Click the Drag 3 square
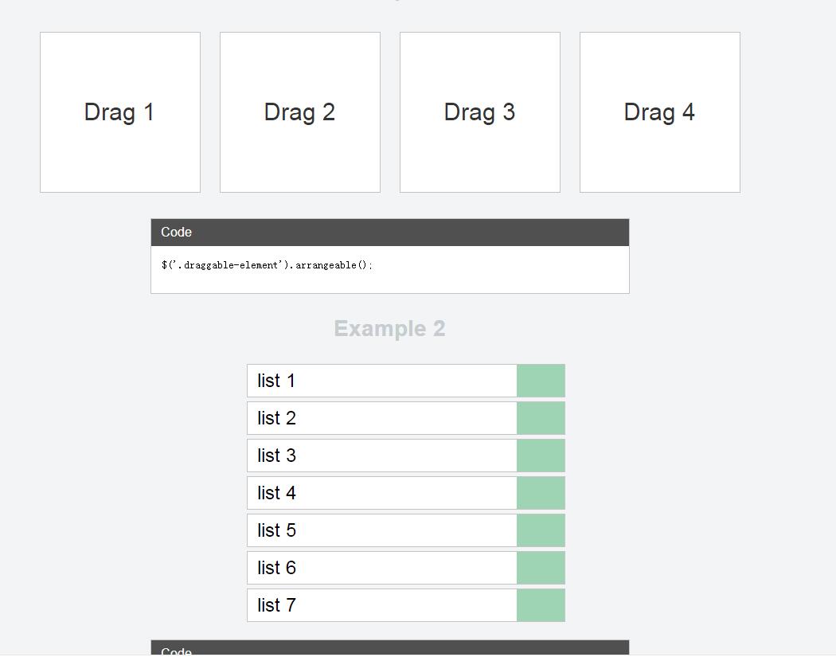Screen dimensions: 836x657 pyautogui.click(x=480, y=112)
